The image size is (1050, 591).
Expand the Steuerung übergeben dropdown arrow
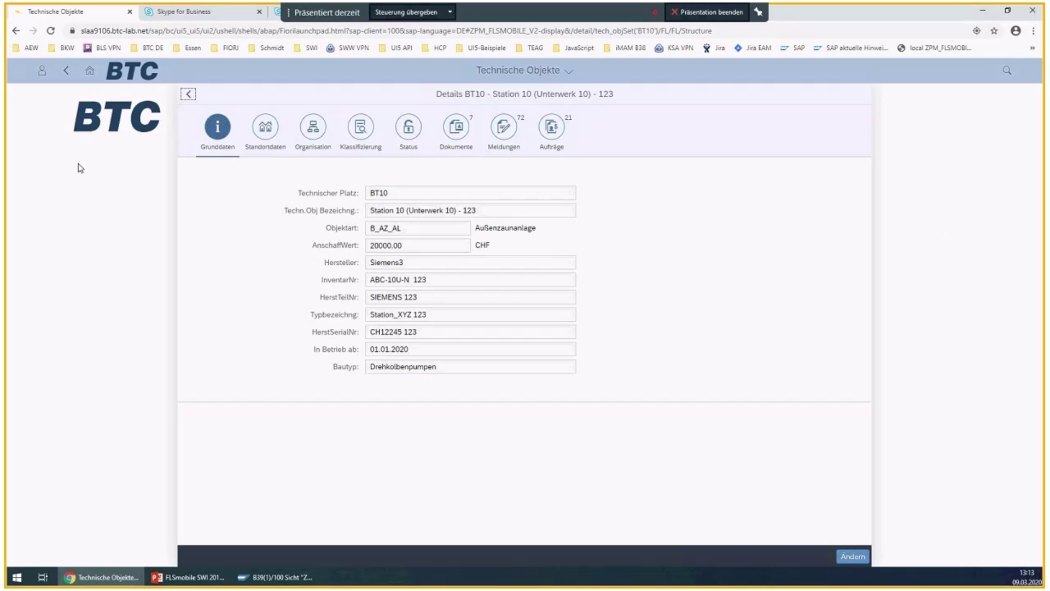[450, 11]
